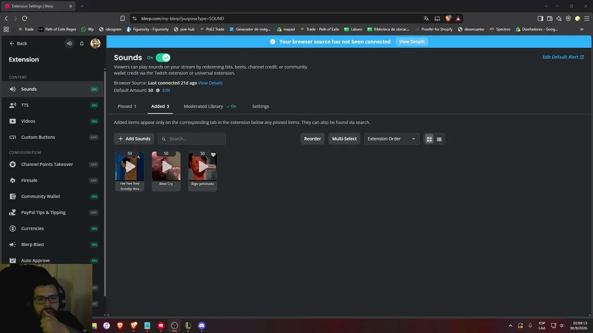Viewport: 593px width, 333px height.
Task: Switch to the Pinned 1 tab
Action: click(127, 106)
